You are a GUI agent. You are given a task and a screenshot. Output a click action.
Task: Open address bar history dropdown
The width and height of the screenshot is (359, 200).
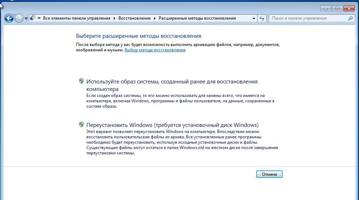coord(254,18)
